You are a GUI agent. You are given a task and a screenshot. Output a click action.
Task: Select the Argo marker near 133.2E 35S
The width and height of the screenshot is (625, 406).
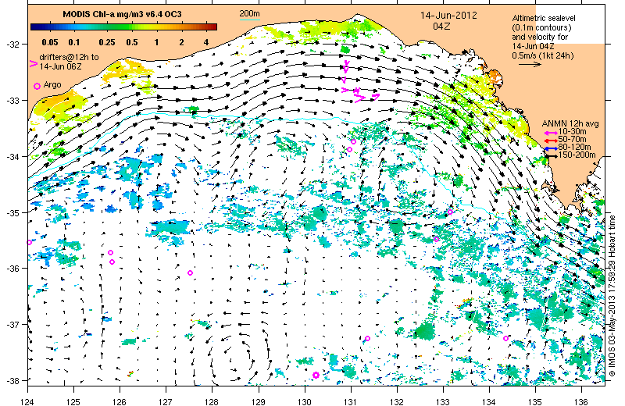click(x=451, y=212)
